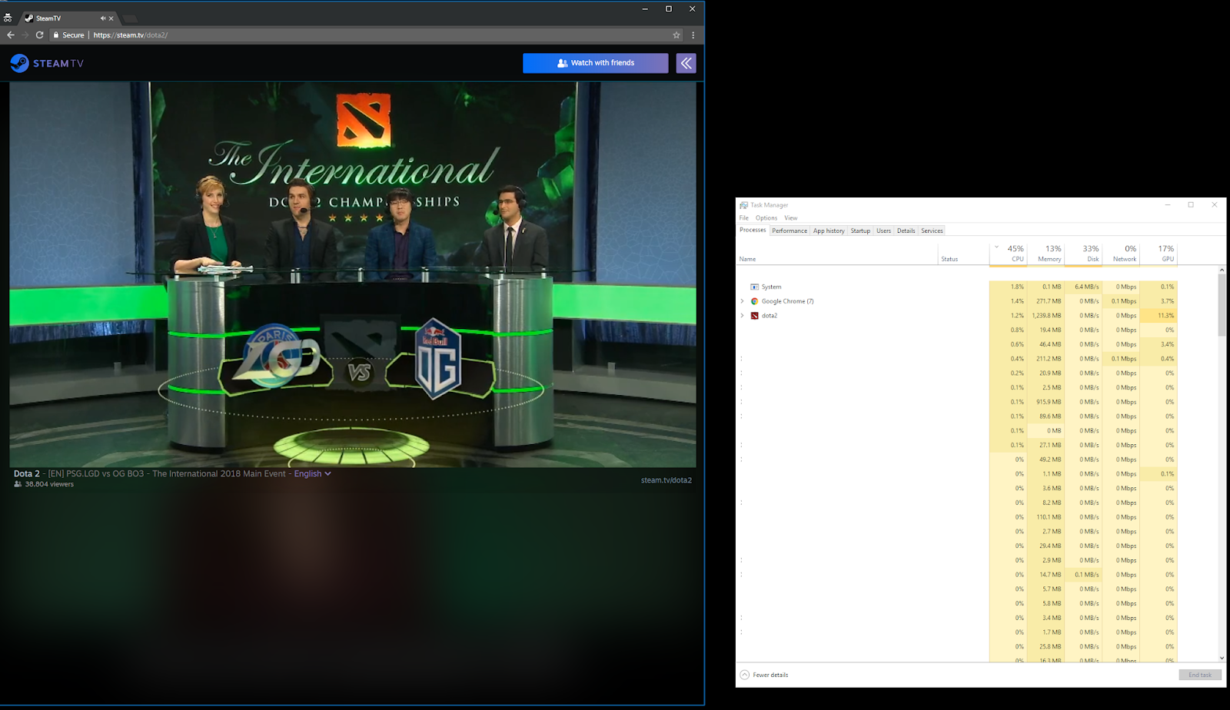Click Fewer details in Task Manager
The width and height of the screenshot is (1230, 710).
(764, 675)
